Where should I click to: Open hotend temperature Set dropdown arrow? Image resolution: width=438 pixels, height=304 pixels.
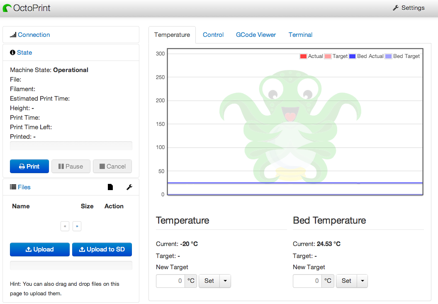(x=225, y=281)
